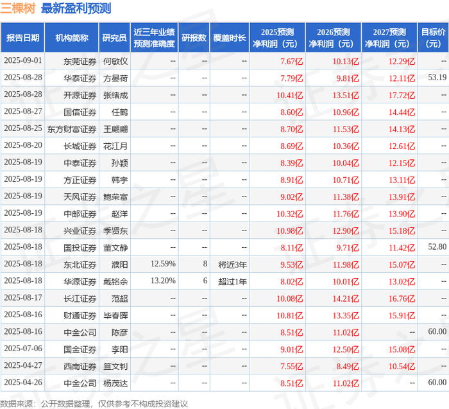Click 长城证券 institution name

coord(80,146)
